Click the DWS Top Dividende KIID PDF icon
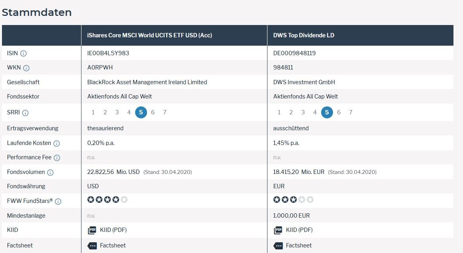This screenshot has height=253, width=463. click(x=278, y=230)
